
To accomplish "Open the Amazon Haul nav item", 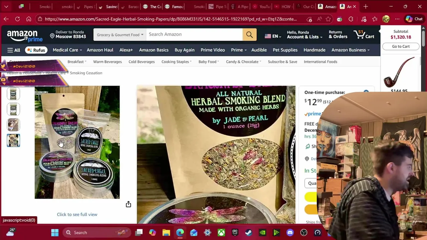I will tap(100, 50).
